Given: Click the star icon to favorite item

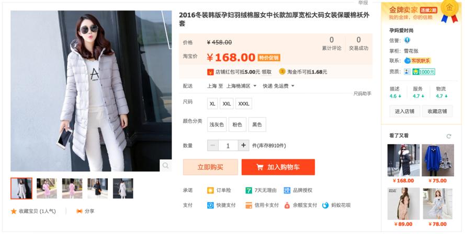Looking at the screenshot, I should [x=14, y=211].
